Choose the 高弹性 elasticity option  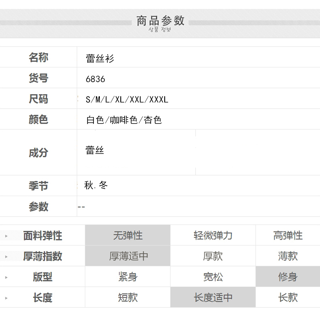pyautogui.click(x=288, y=235)
